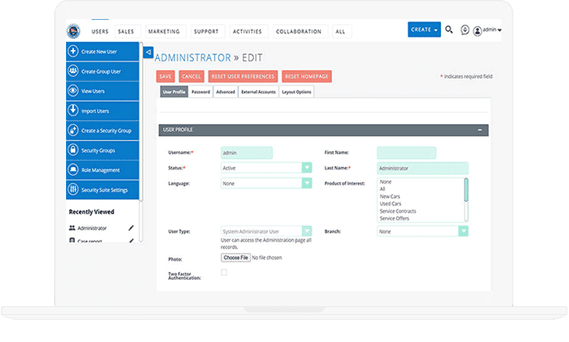Viewport: 569px width, 342px height.
Task: Collapse the left sidebar with arrow button
Action: [x=148, y=52]
